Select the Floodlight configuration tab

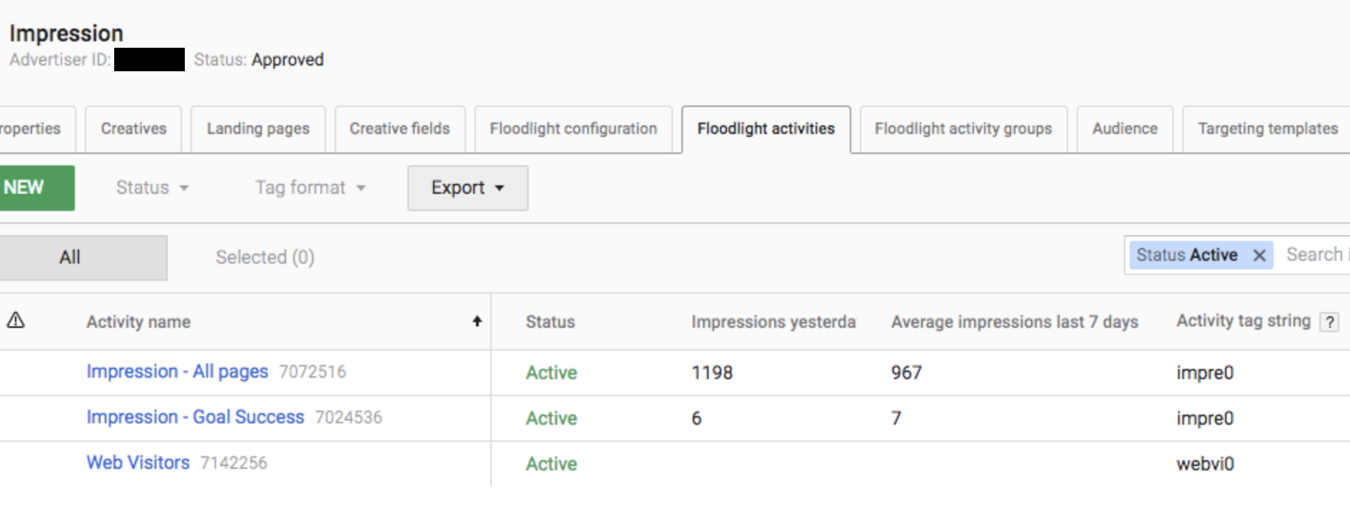[574, 129]
